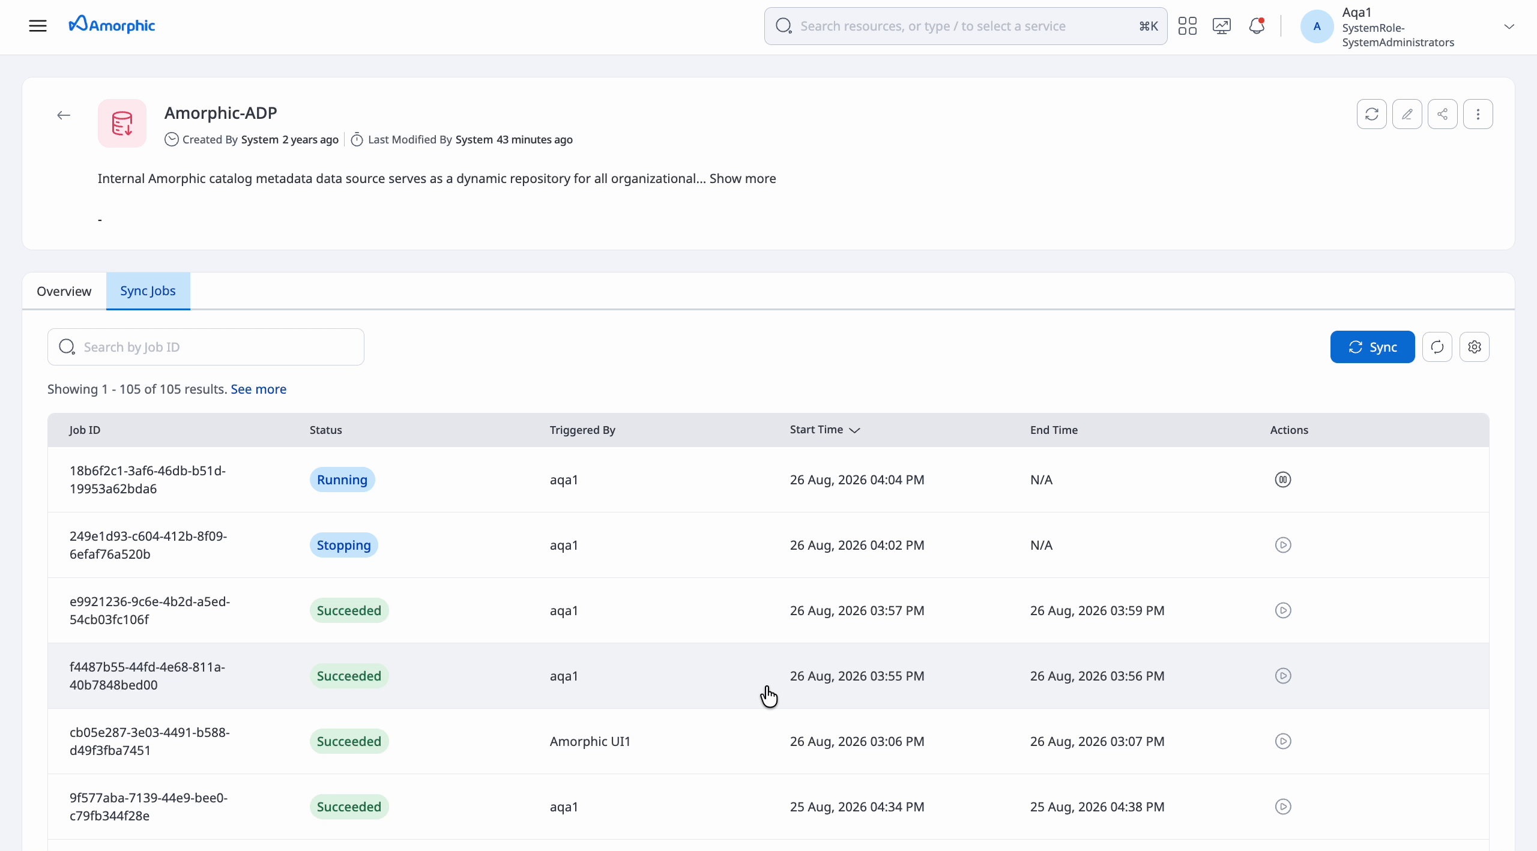Trigger action for Stopping job 249e1d93

pyautogui.click(x=1283, y=545)
